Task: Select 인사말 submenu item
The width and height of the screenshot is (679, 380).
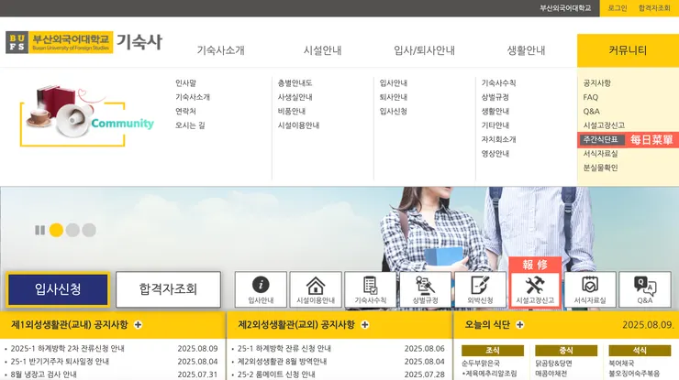Action: [x=185, y=83]
